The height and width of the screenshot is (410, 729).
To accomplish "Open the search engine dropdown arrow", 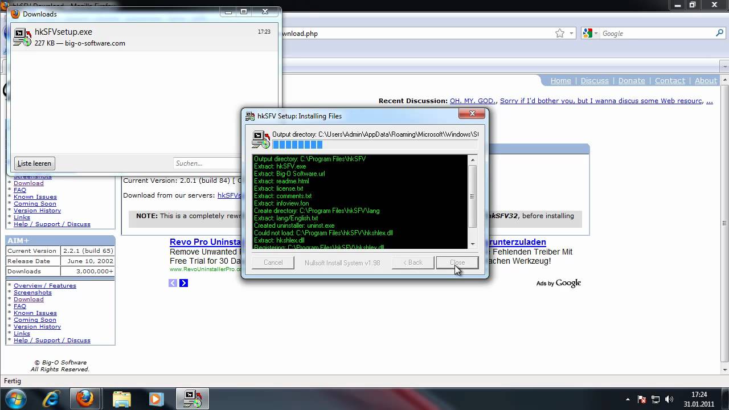I will pos(596,34).
